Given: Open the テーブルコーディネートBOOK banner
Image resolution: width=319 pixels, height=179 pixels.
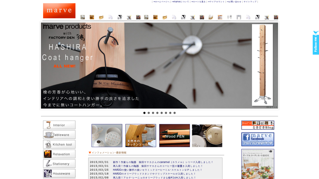Looking at the screenshot, I should (258, 164).
